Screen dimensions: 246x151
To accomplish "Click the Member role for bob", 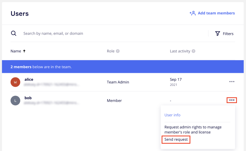I will click(x=114, y=101).
